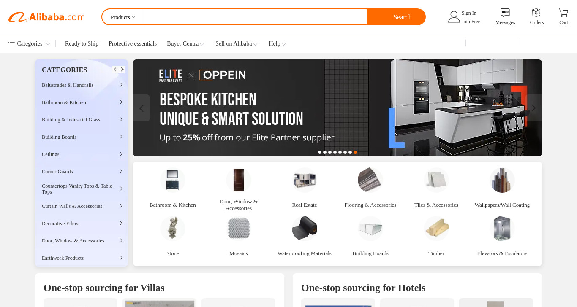This screenshot has width=577, height=307.
Task: Select the last orange carousel dot
Action: (355, 152)
